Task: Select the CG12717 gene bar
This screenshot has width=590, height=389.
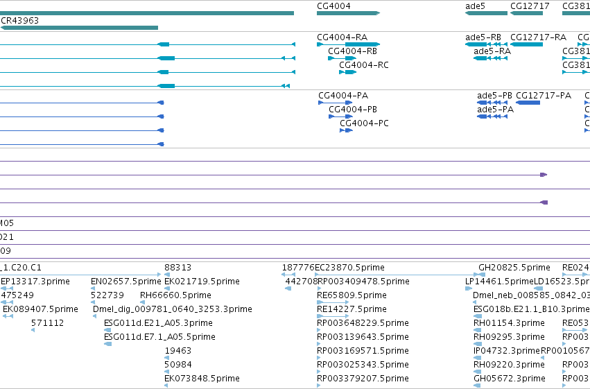Action: (x=526, y=13)
